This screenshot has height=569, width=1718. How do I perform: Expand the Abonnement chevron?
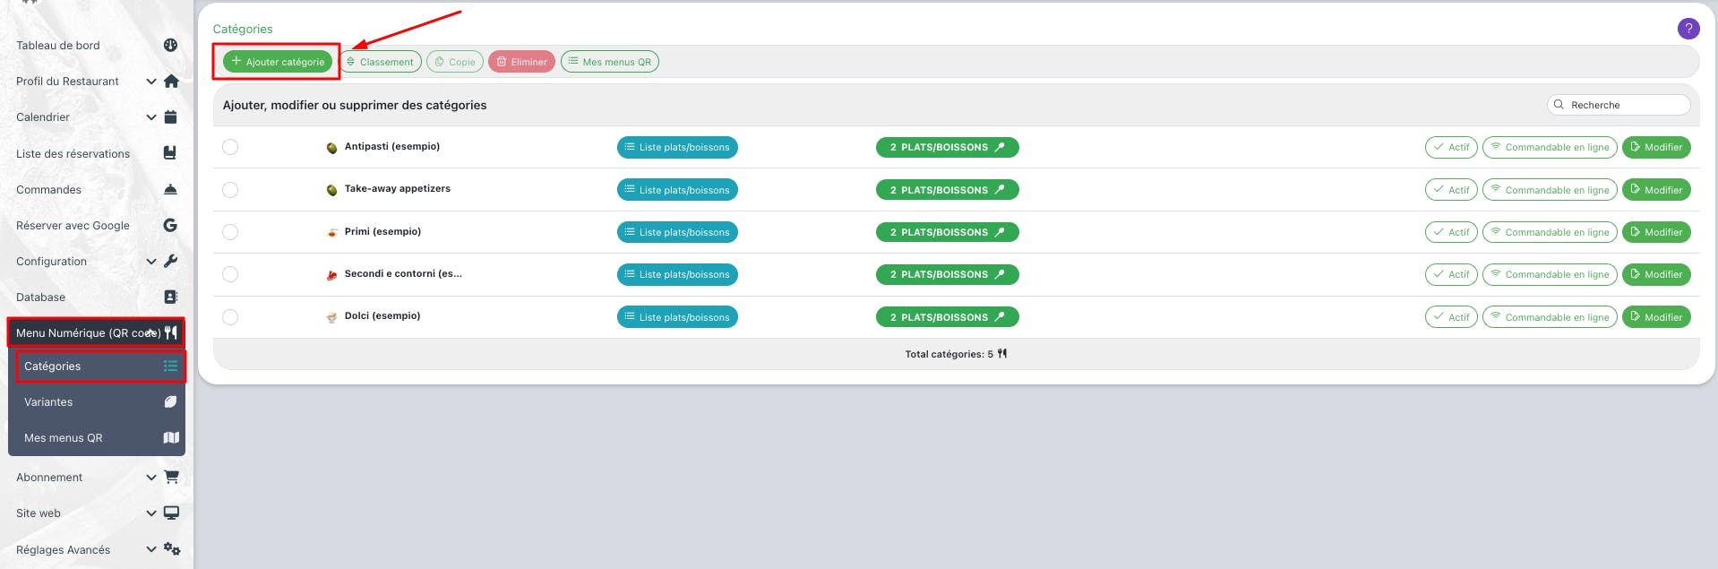click(151, 478)
